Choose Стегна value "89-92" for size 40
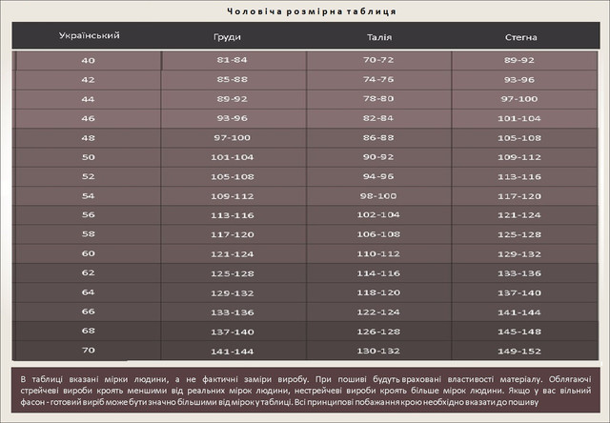The height and width of the screenshot is (423, 610). coord(519,60)
